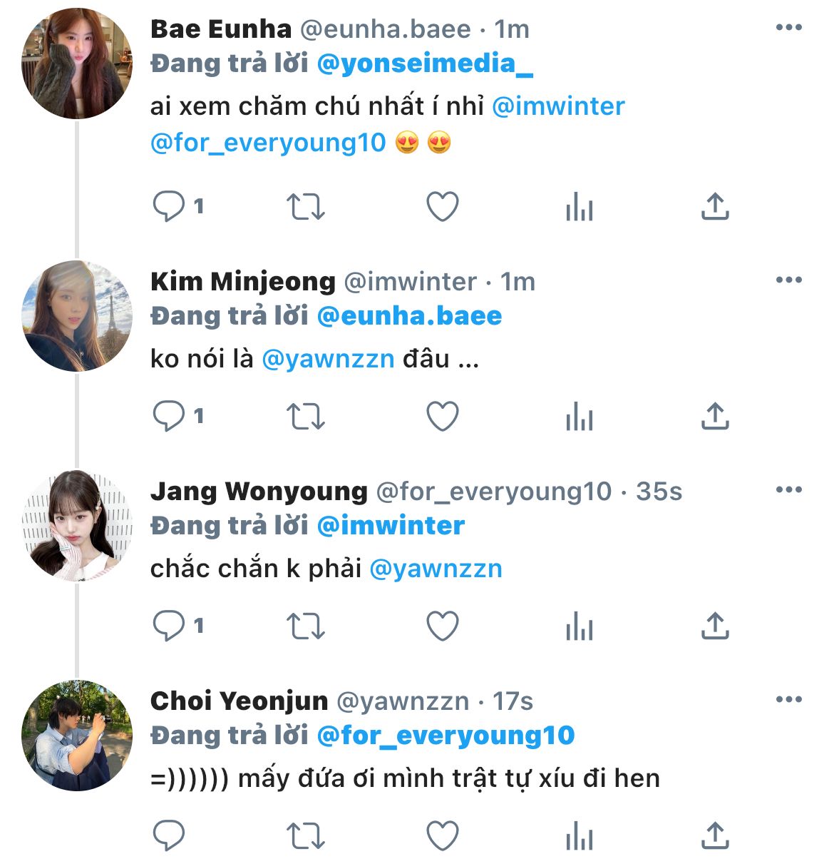Like Bae Eunha's tweet

click(x=442, y=207)
